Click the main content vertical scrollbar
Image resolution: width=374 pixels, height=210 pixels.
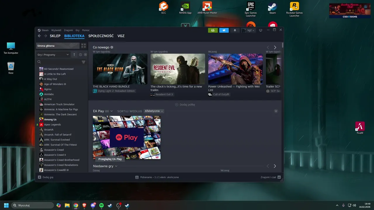283,45
